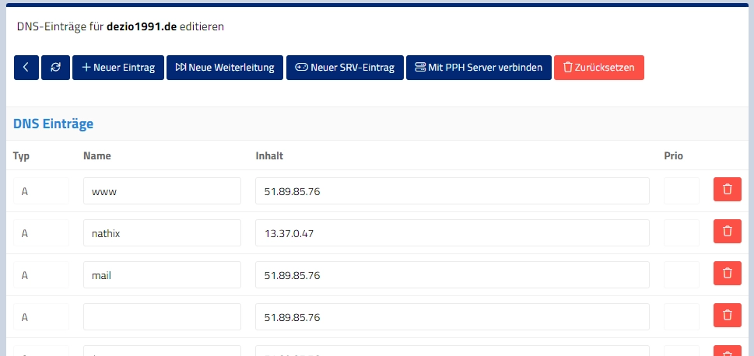Delete the nathix DNS entry
The image size is (754, 356).
pos(728,231)
